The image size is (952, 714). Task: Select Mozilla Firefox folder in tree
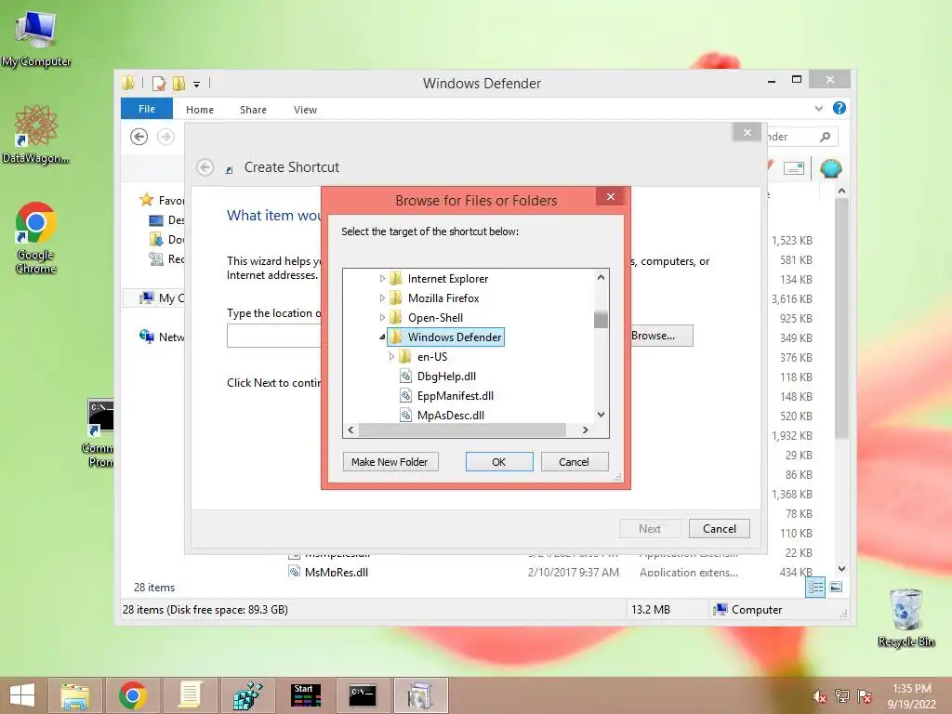click(443, 298)
